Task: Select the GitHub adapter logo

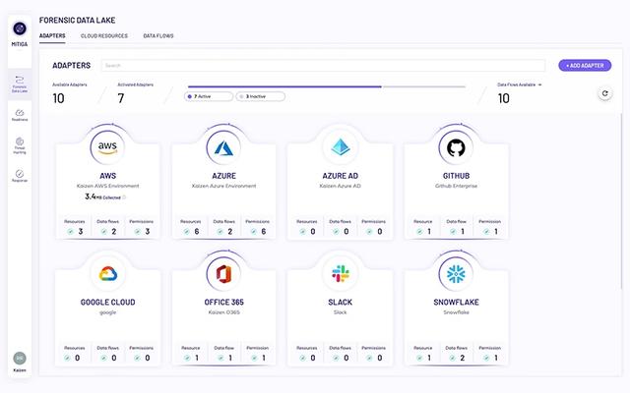Action: pos(455,147)
